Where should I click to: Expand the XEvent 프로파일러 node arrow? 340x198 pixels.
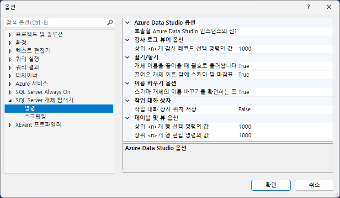coord(10,125)
